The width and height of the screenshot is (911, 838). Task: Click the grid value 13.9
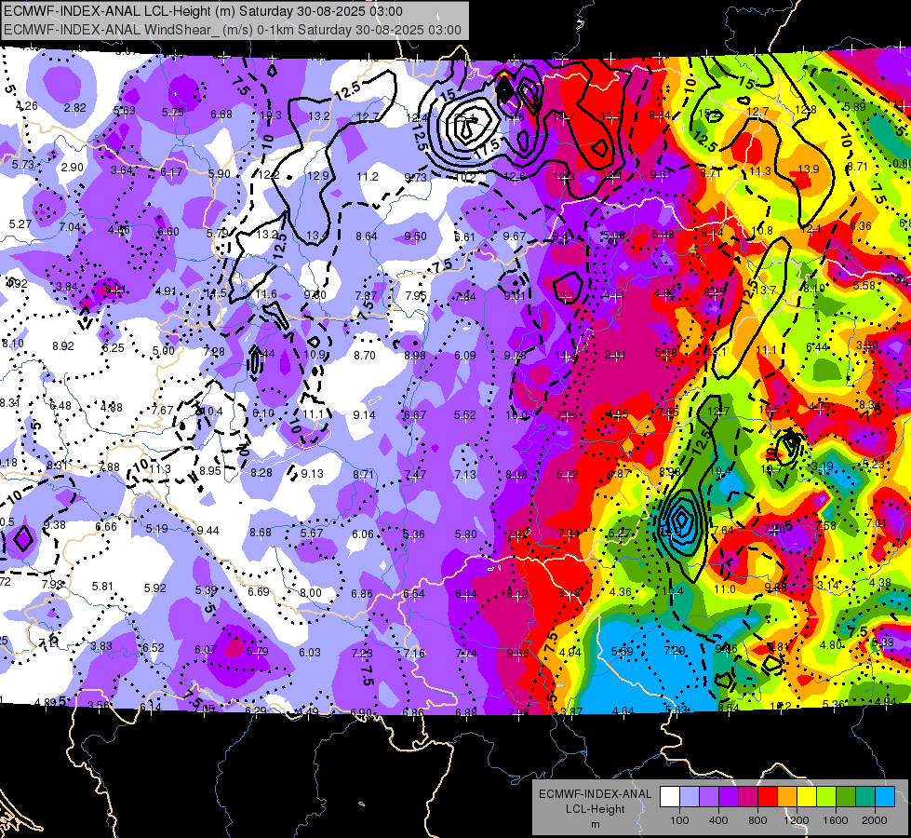(x=808, y=169)
